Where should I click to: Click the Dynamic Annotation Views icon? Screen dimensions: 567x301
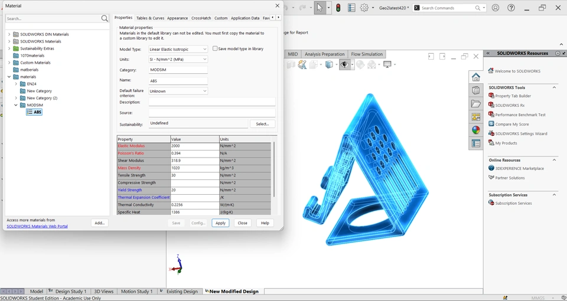click(x=302, y=65)
